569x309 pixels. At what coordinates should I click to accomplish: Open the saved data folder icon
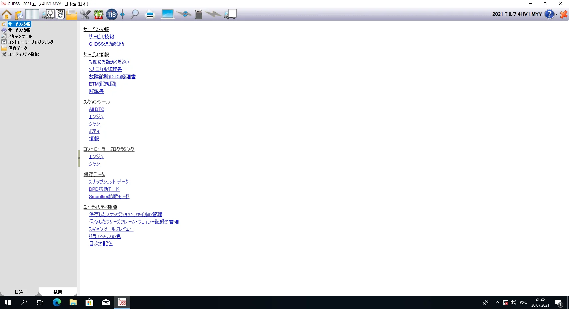(x=72, y=15)
